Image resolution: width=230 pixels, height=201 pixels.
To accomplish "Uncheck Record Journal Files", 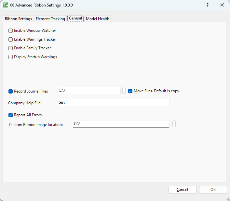I will [x=11, y=91].
